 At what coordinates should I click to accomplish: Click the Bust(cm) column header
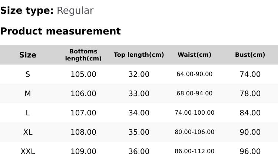(x=250, y=55)
